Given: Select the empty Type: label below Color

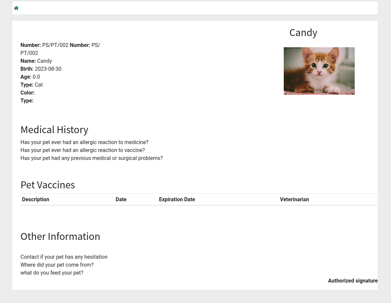Looking at the screenshot, I should [27, 101].
